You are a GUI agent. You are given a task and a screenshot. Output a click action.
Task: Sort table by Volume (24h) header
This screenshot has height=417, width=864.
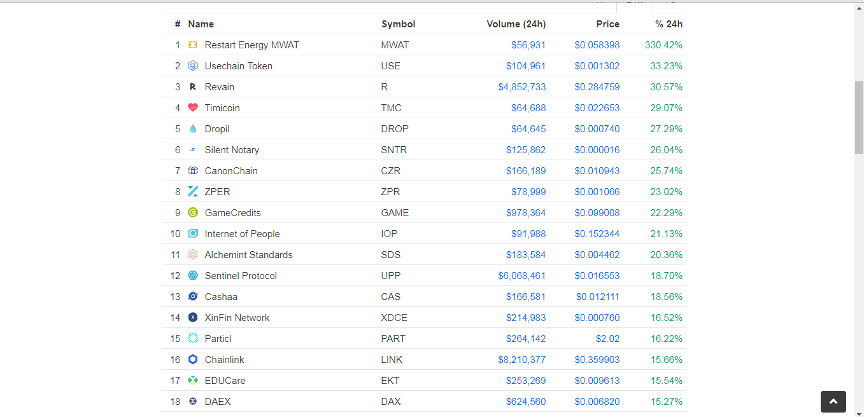tap(516, 24)
